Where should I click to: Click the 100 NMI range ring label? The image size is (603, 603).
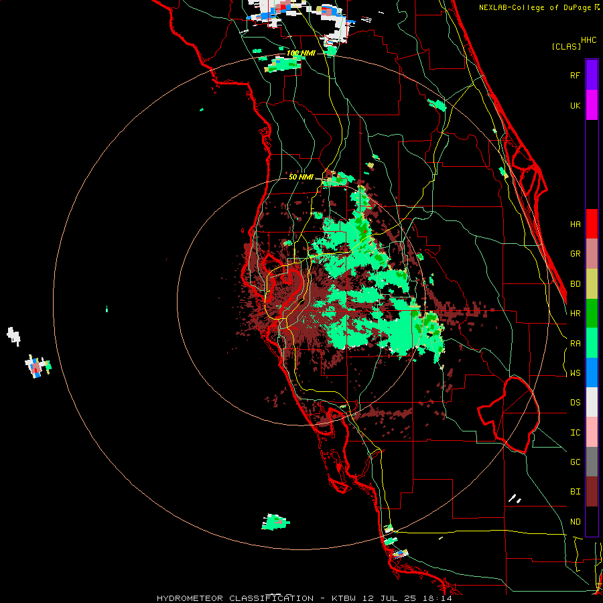(x=301, y=53)
